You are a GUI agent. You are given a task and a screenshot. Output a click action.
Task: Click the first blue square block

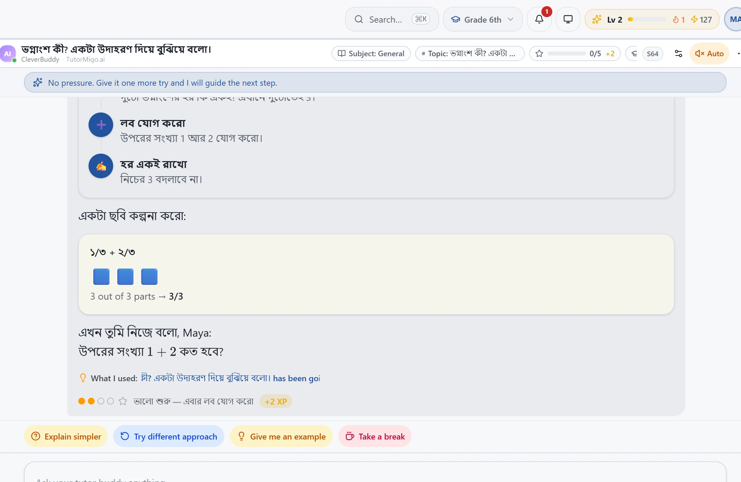click(101, 277)
